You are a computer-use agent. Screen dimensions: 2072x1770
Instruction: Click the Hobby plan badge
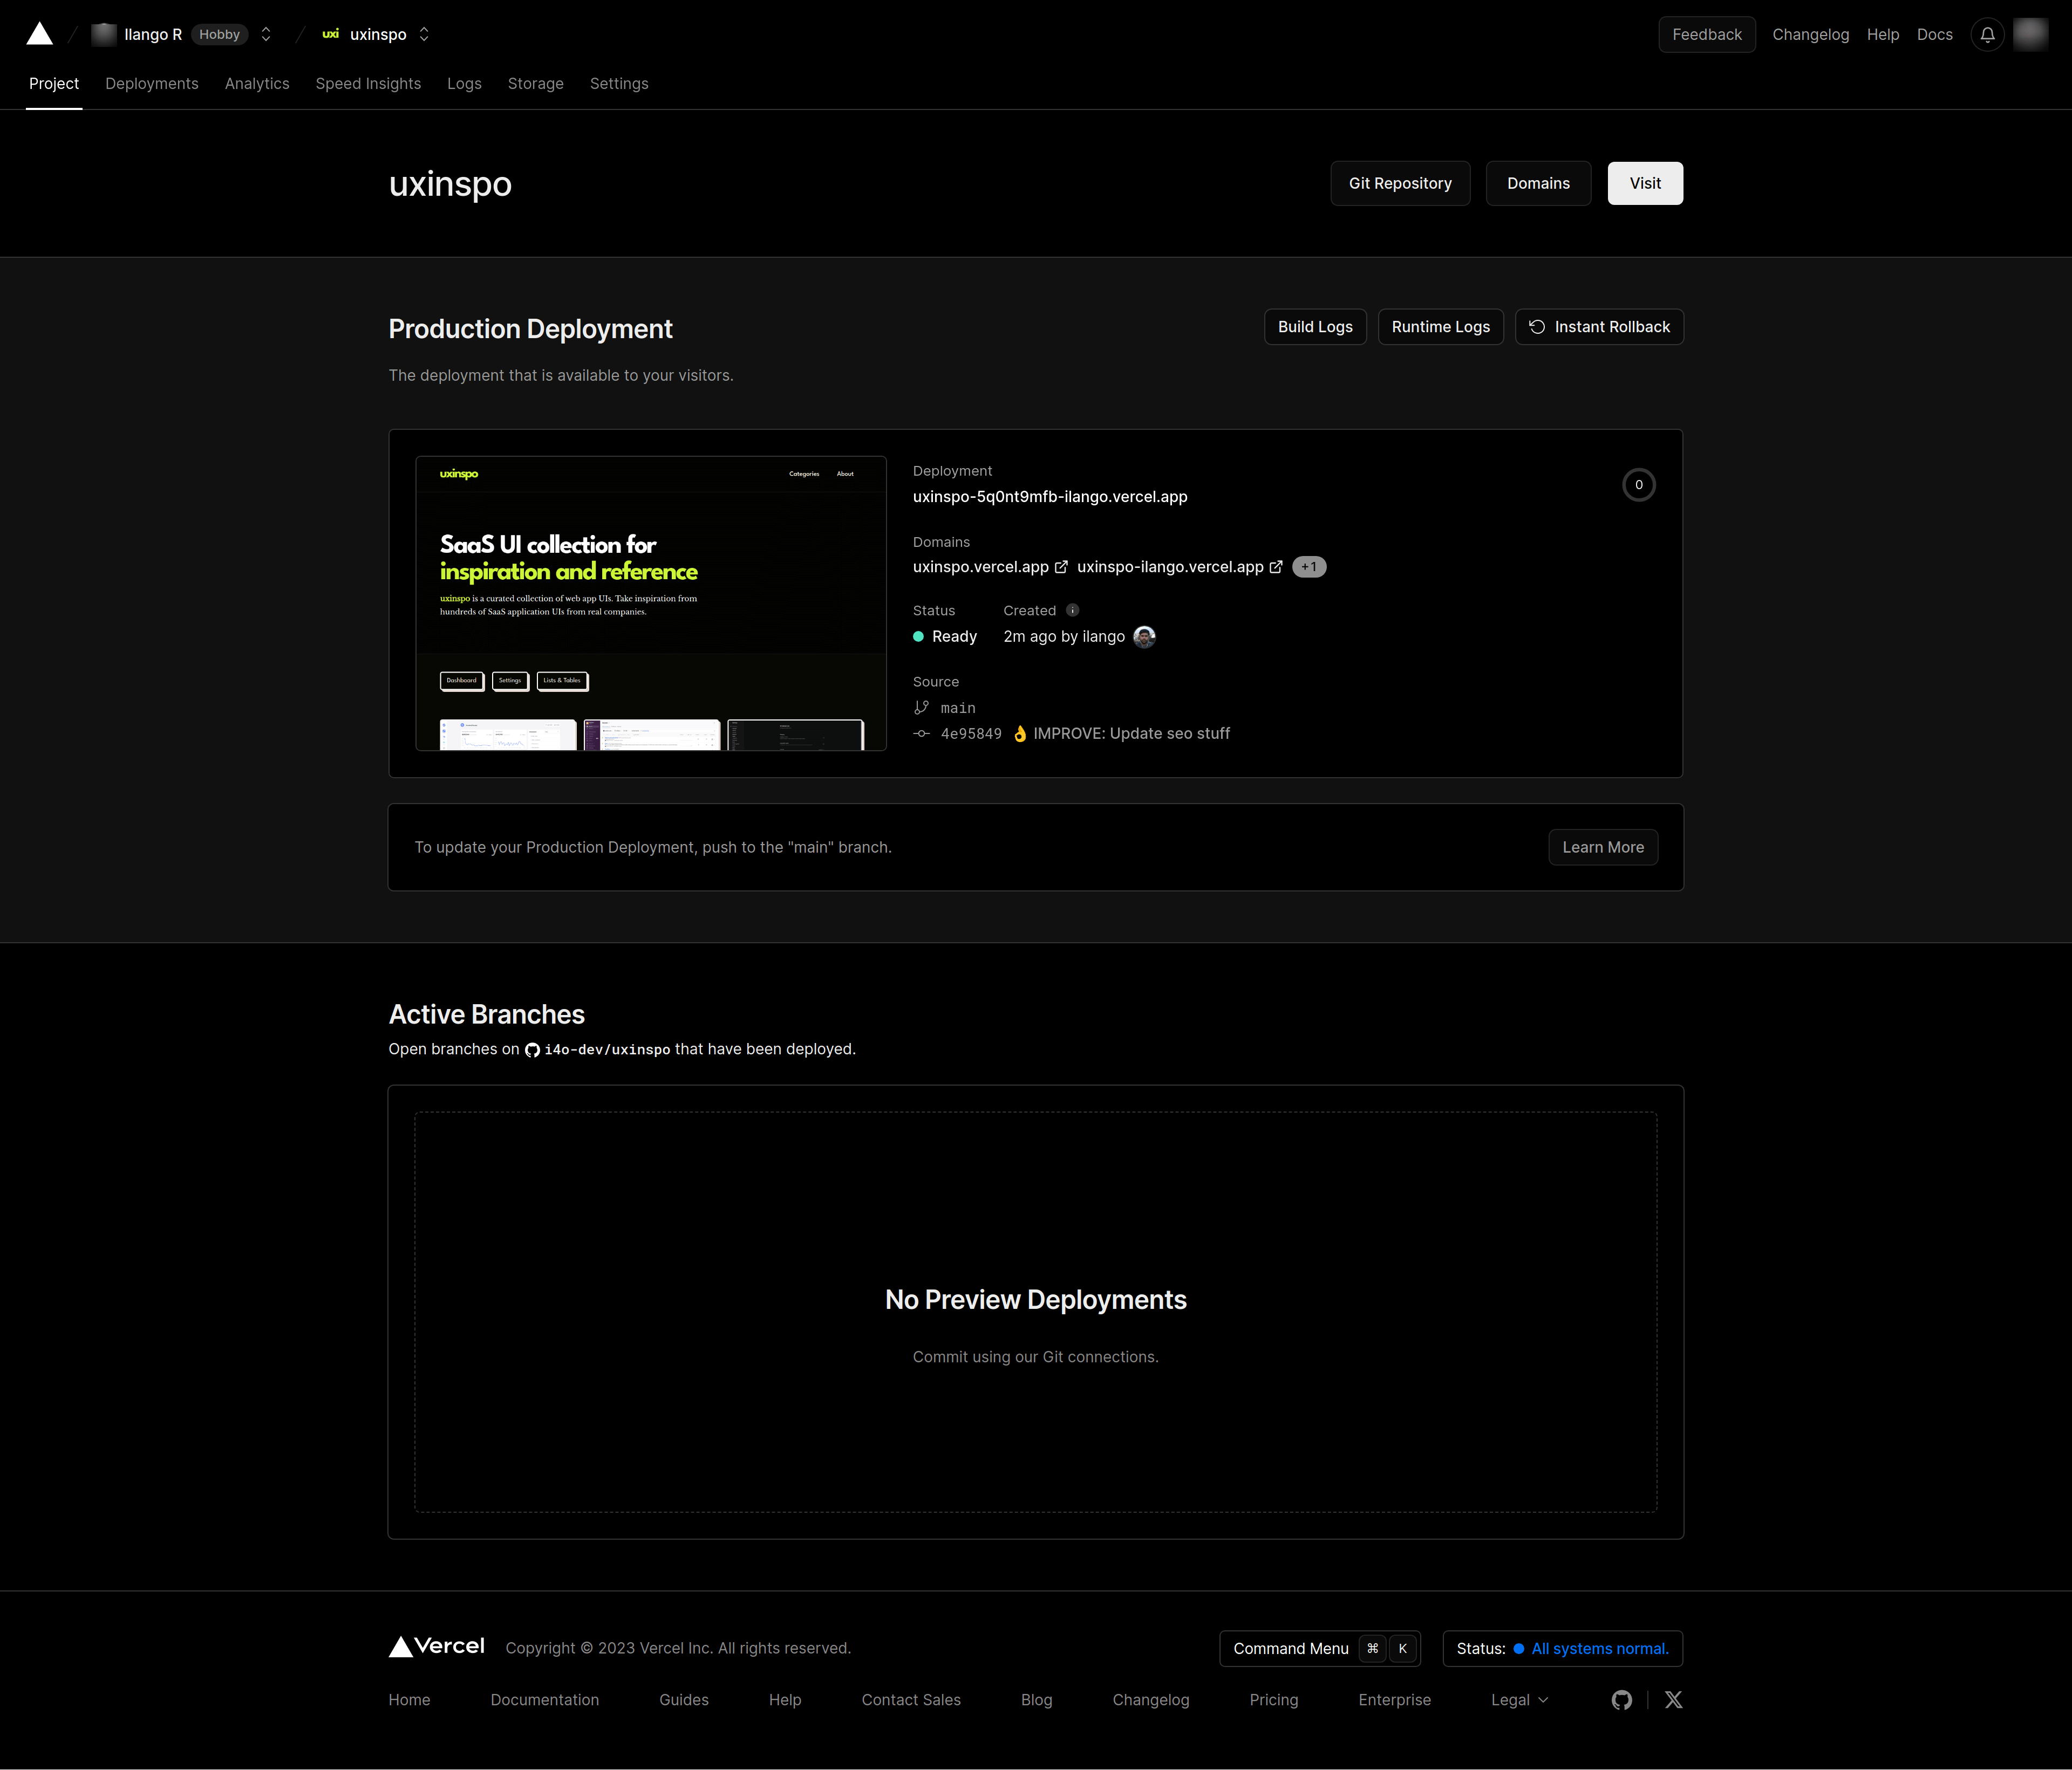219,34
